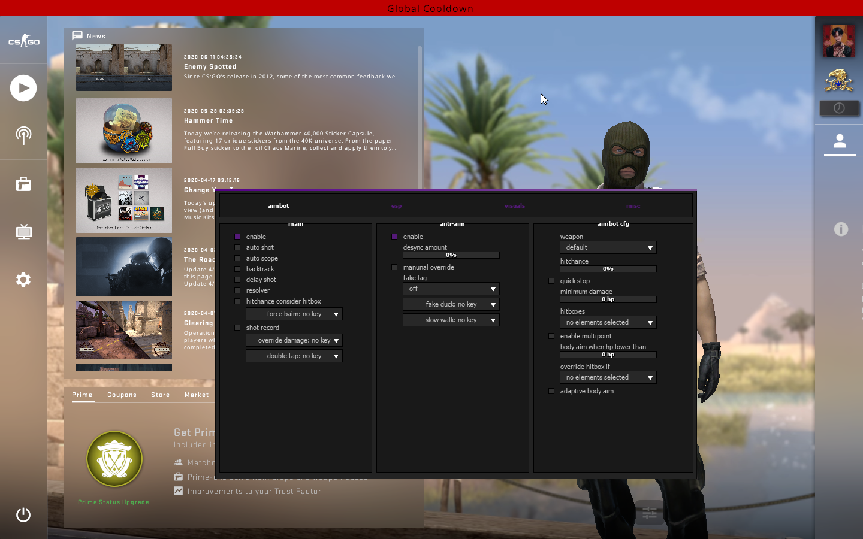Enable the enable multipoint checkbox
Image resolution: width=863 pixels, height=539 pixels.
551,336
